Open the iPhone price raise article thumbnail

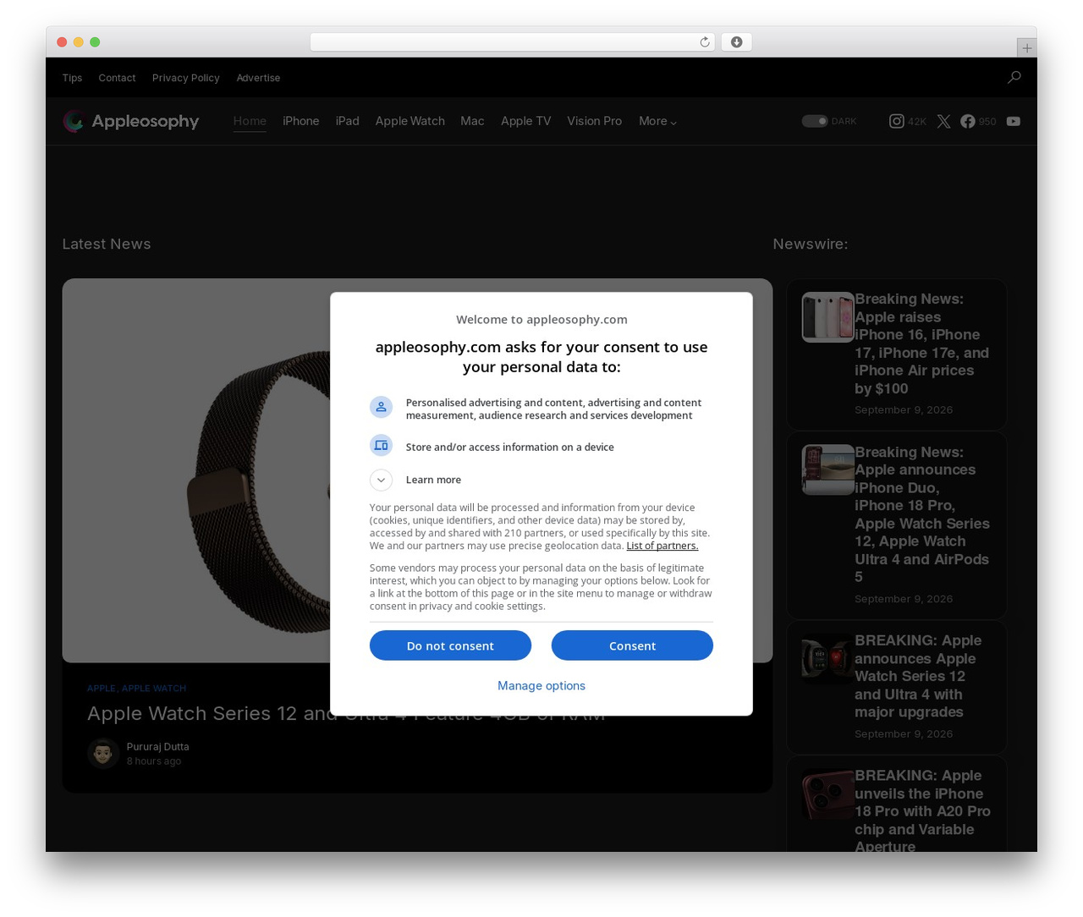point(828,317)
